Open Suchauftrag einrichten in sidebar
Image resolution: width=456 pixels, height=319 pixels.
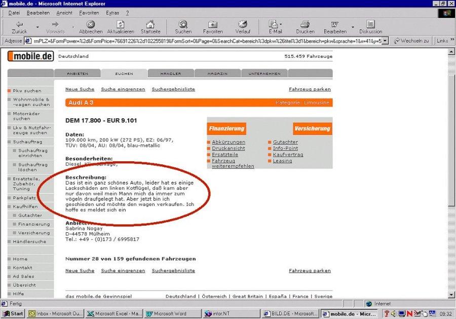point(33,153)
